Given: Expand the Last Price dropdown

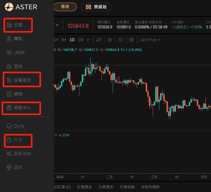Looking at the screenshot, I should [x=151, y=40].
